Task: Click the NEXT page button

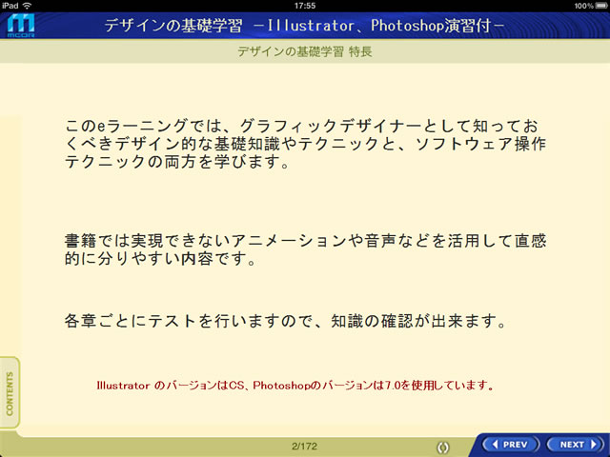Action: coord(577,445)
